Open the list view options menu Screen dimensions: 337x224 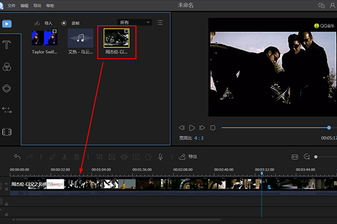click(160, 22)
